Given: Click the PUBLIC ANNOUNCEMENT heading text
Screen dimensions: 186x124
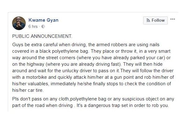Looking at the screenshot, I should tap(42, 36).
